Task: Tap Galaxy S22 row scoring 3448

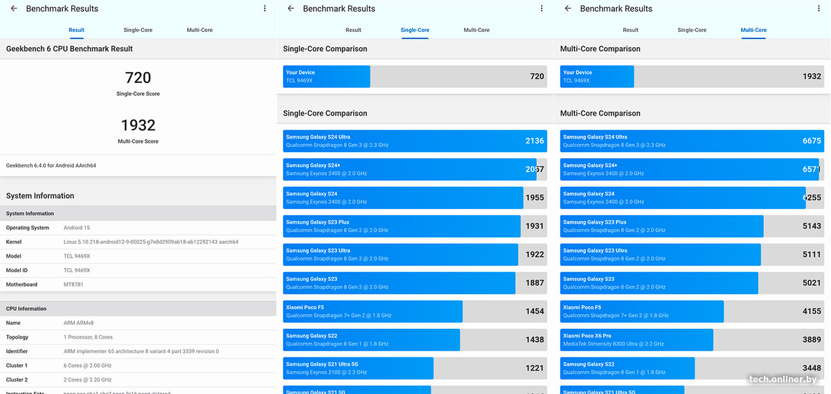Action: [692, 368]
